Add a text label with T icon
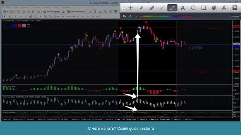241x135 pixels. point(45,16)
